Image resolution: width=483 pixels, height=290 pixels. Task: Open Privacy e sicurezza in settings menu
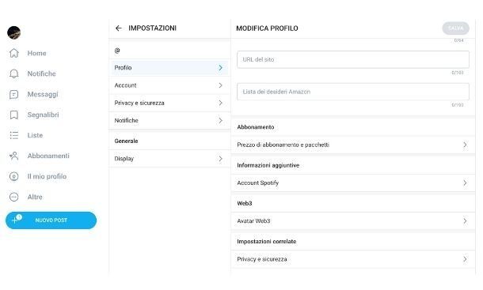point(169,103)
